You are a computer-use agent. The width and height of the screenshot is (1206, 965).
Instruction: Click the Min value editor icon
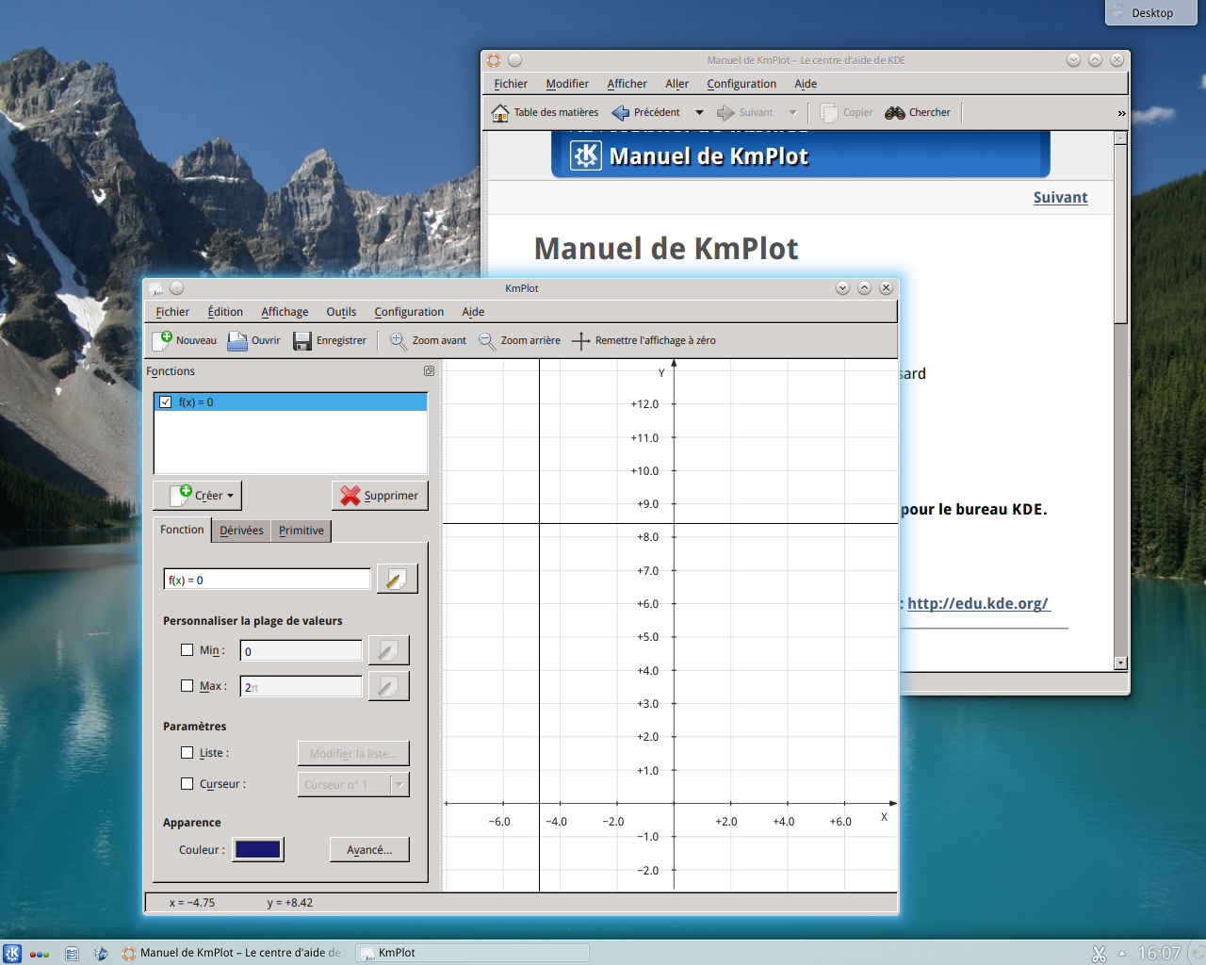pyautogui.click(x=388, y=650)
